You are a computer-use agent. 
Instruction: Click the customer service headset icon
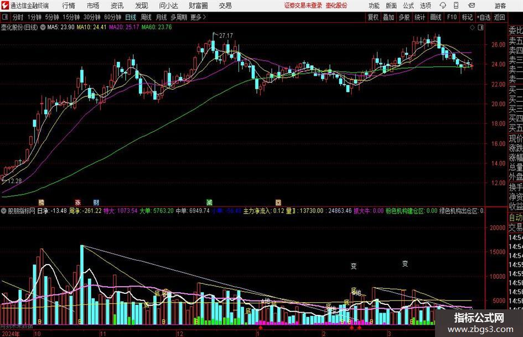(x=443, y=6)
